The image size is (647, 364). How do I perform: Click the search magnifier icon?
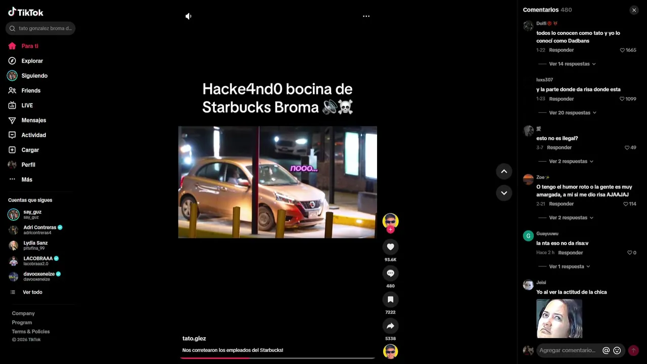pos(12,28)
